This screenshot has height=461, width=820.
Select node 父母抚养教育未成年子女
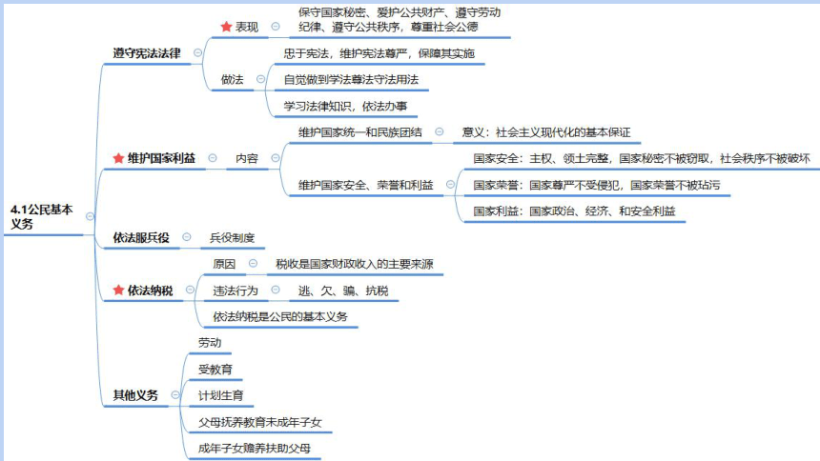coord(260,422)
